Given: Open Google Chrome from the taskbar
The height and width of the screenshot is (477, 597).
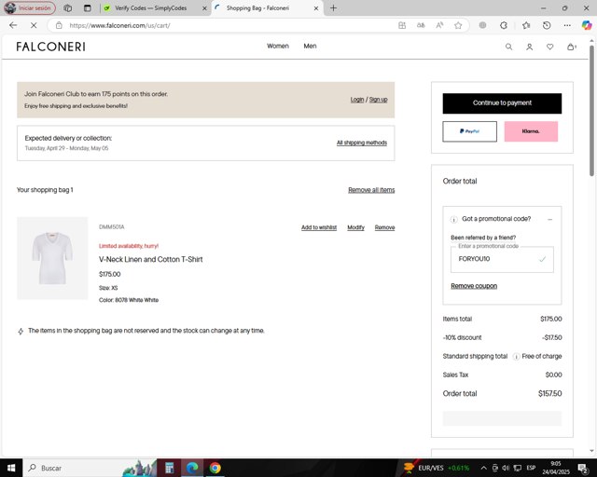Looking at the screenshot, I should pyautogui.click(x=215, y=468).
